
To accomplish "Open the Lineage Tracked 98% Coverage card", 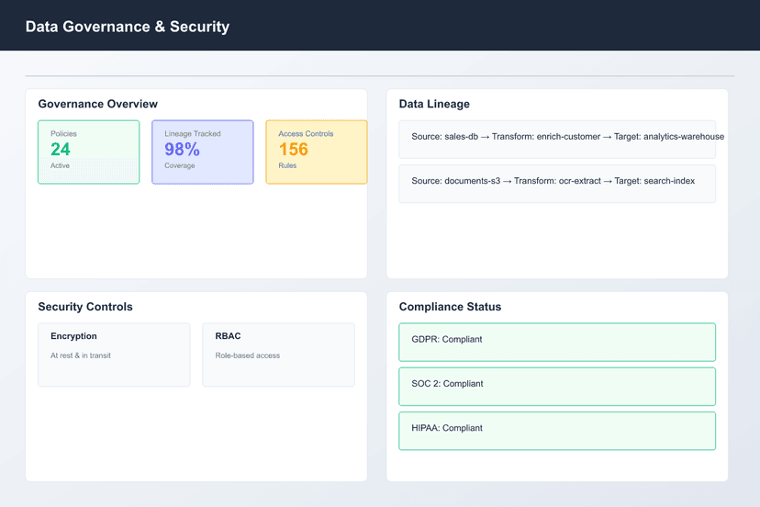I will tap(203, 152).
